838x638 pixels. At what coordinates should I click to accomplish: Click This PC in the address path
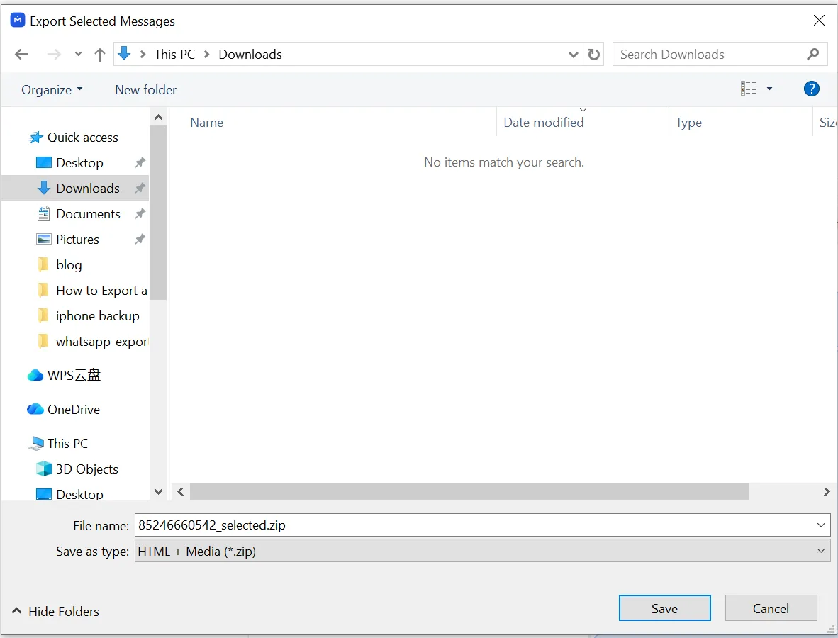point(175,55)
